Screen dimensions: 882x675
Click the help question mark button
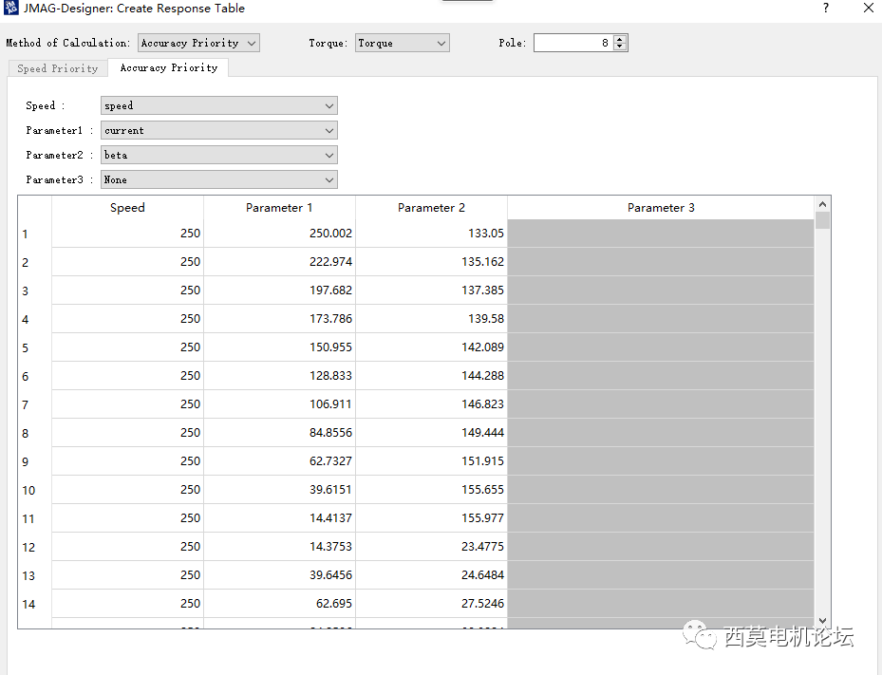coord(825,8)
